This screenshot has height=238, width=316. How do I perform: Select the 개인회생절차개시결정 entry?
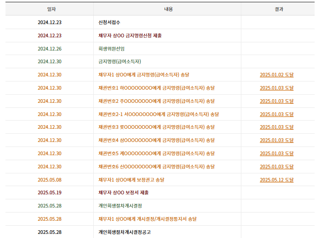120,206
